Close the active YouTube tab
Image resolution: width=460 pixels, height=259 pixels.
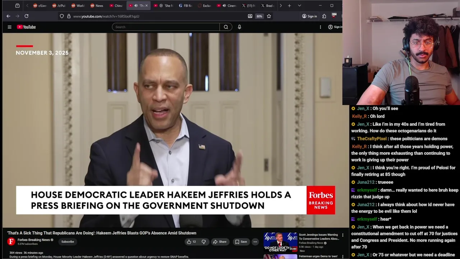[146, 6]
